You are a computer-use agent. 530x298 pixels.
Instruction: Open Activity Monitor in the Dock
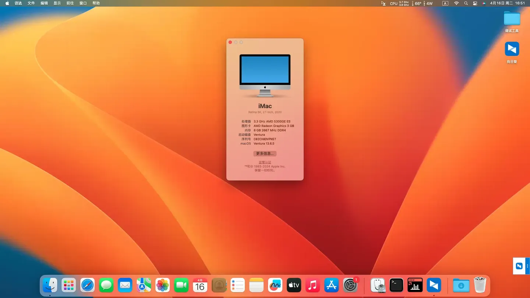[415, 285]
